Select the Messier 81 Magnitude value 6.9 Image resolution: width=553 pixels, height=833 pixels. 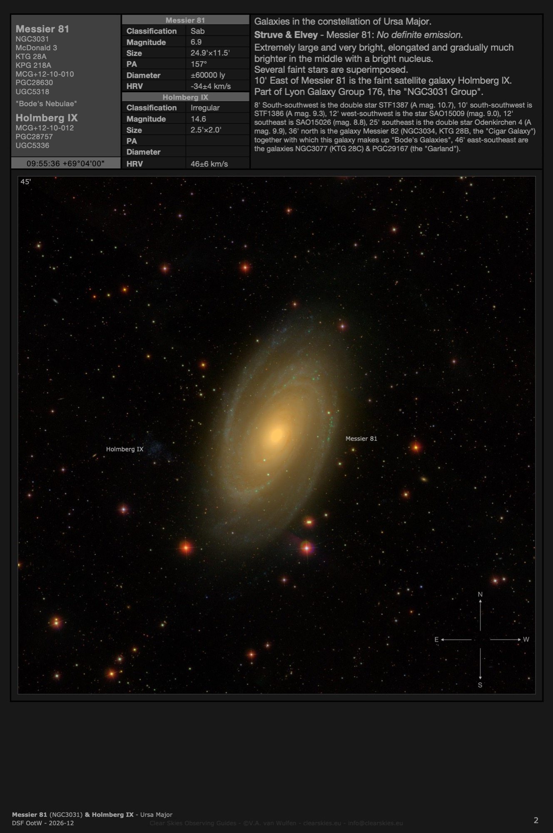tap(196, 42)
